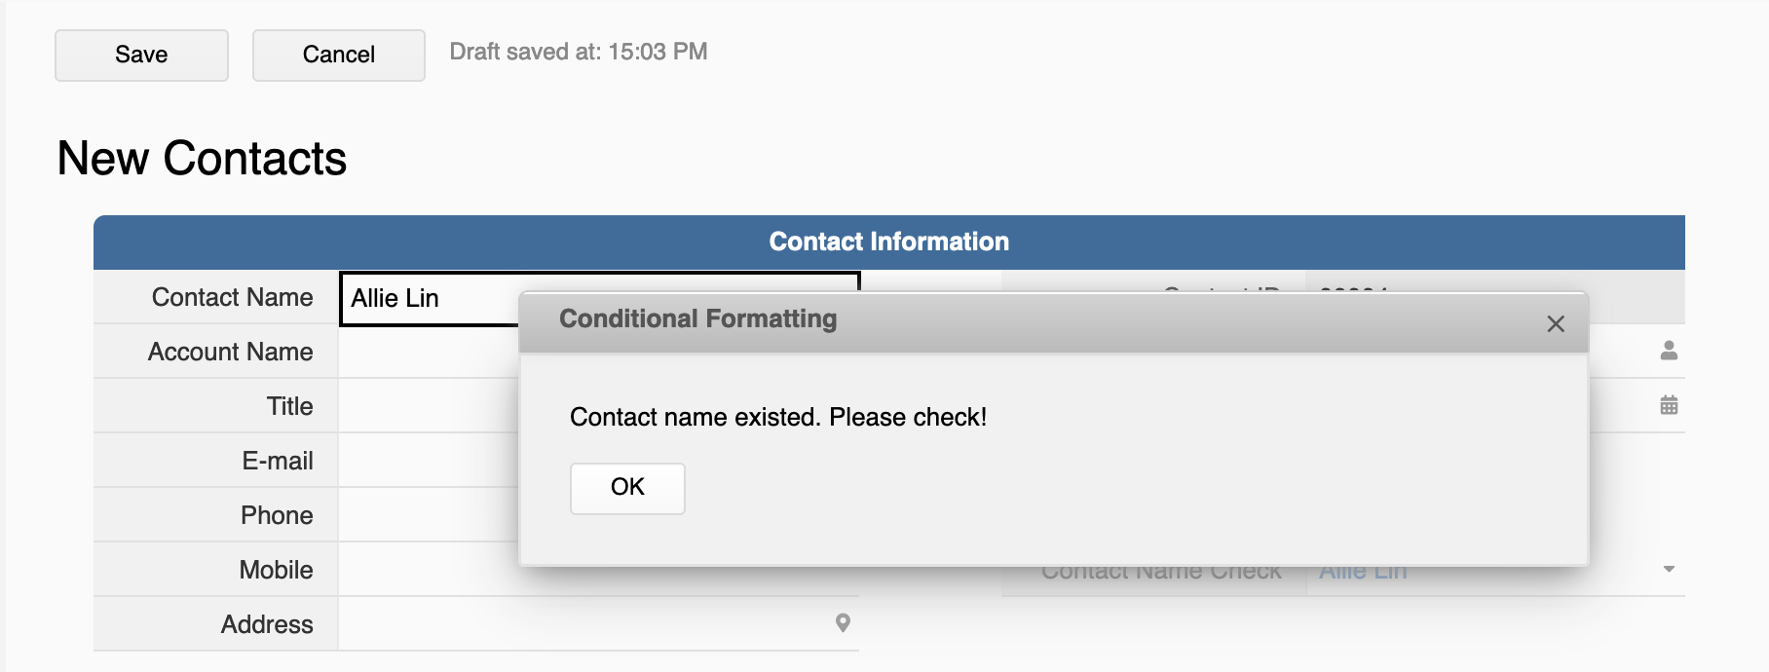Click the Draft saved timestamp text
Image resolution: width=1769 pixels, height=672 pixels.
(579, 53)
